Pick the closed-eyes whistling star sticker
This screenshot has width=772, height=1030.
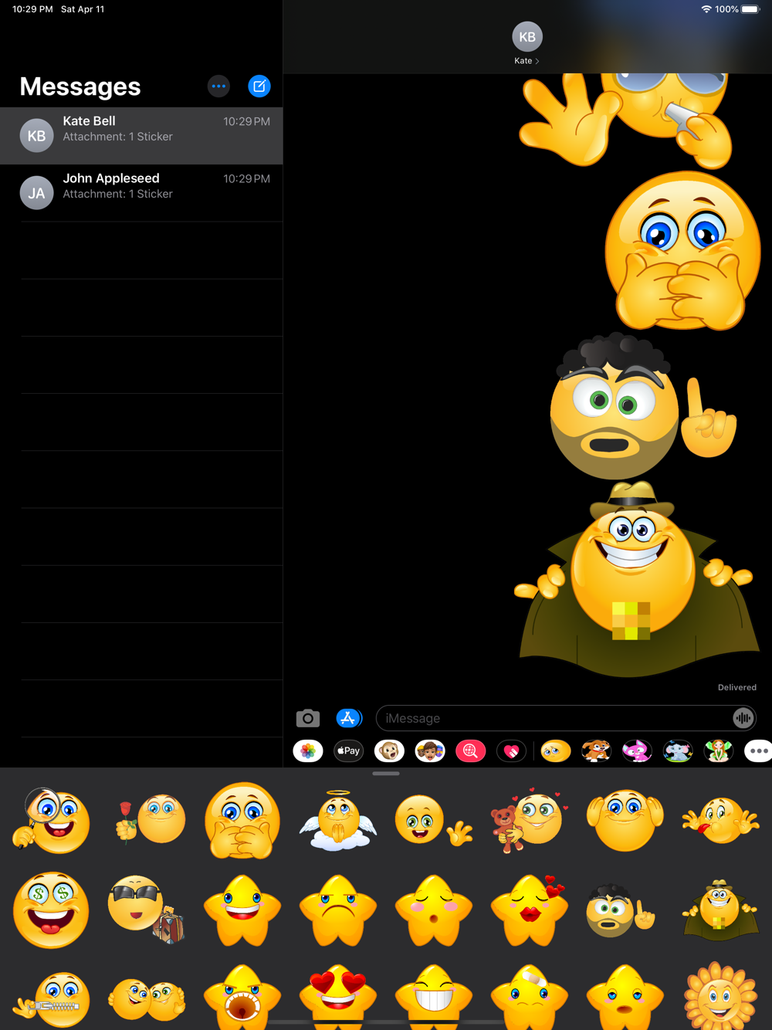click(x=434, y=910)
